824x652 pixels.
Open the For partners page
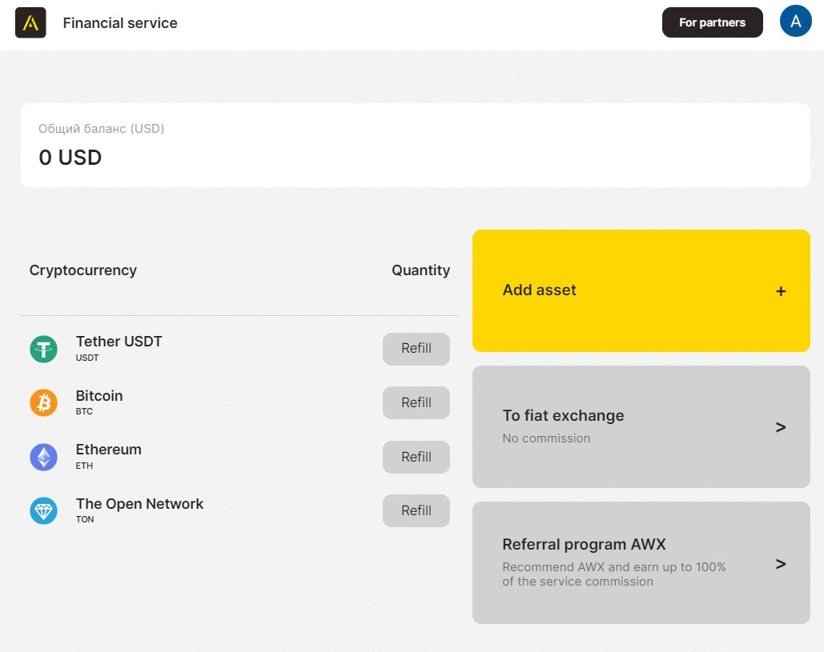[712, 22]
